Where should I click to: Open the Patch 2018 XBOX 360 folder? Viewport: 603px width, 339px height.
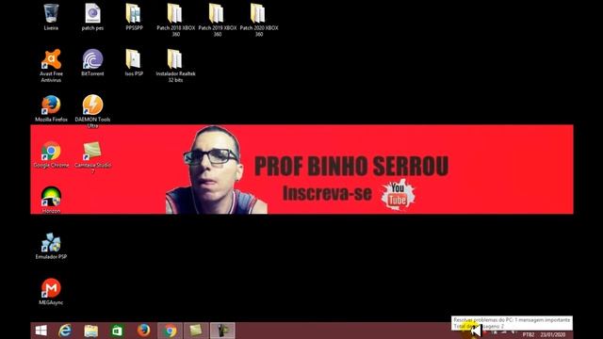tap(176, 20)
